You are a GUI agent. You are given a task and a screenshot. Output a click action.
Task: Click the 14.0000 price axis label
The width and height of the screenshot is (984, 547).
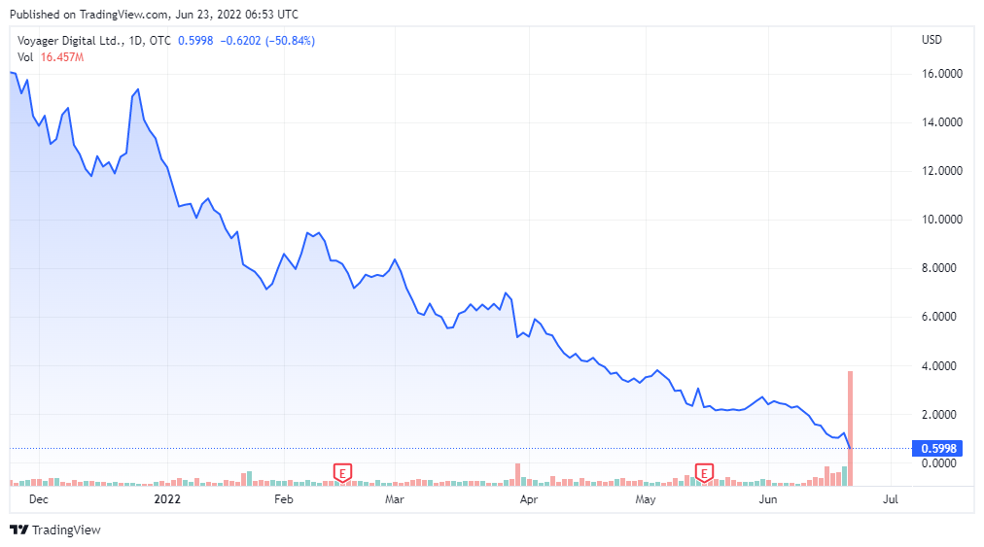point(941,122)
